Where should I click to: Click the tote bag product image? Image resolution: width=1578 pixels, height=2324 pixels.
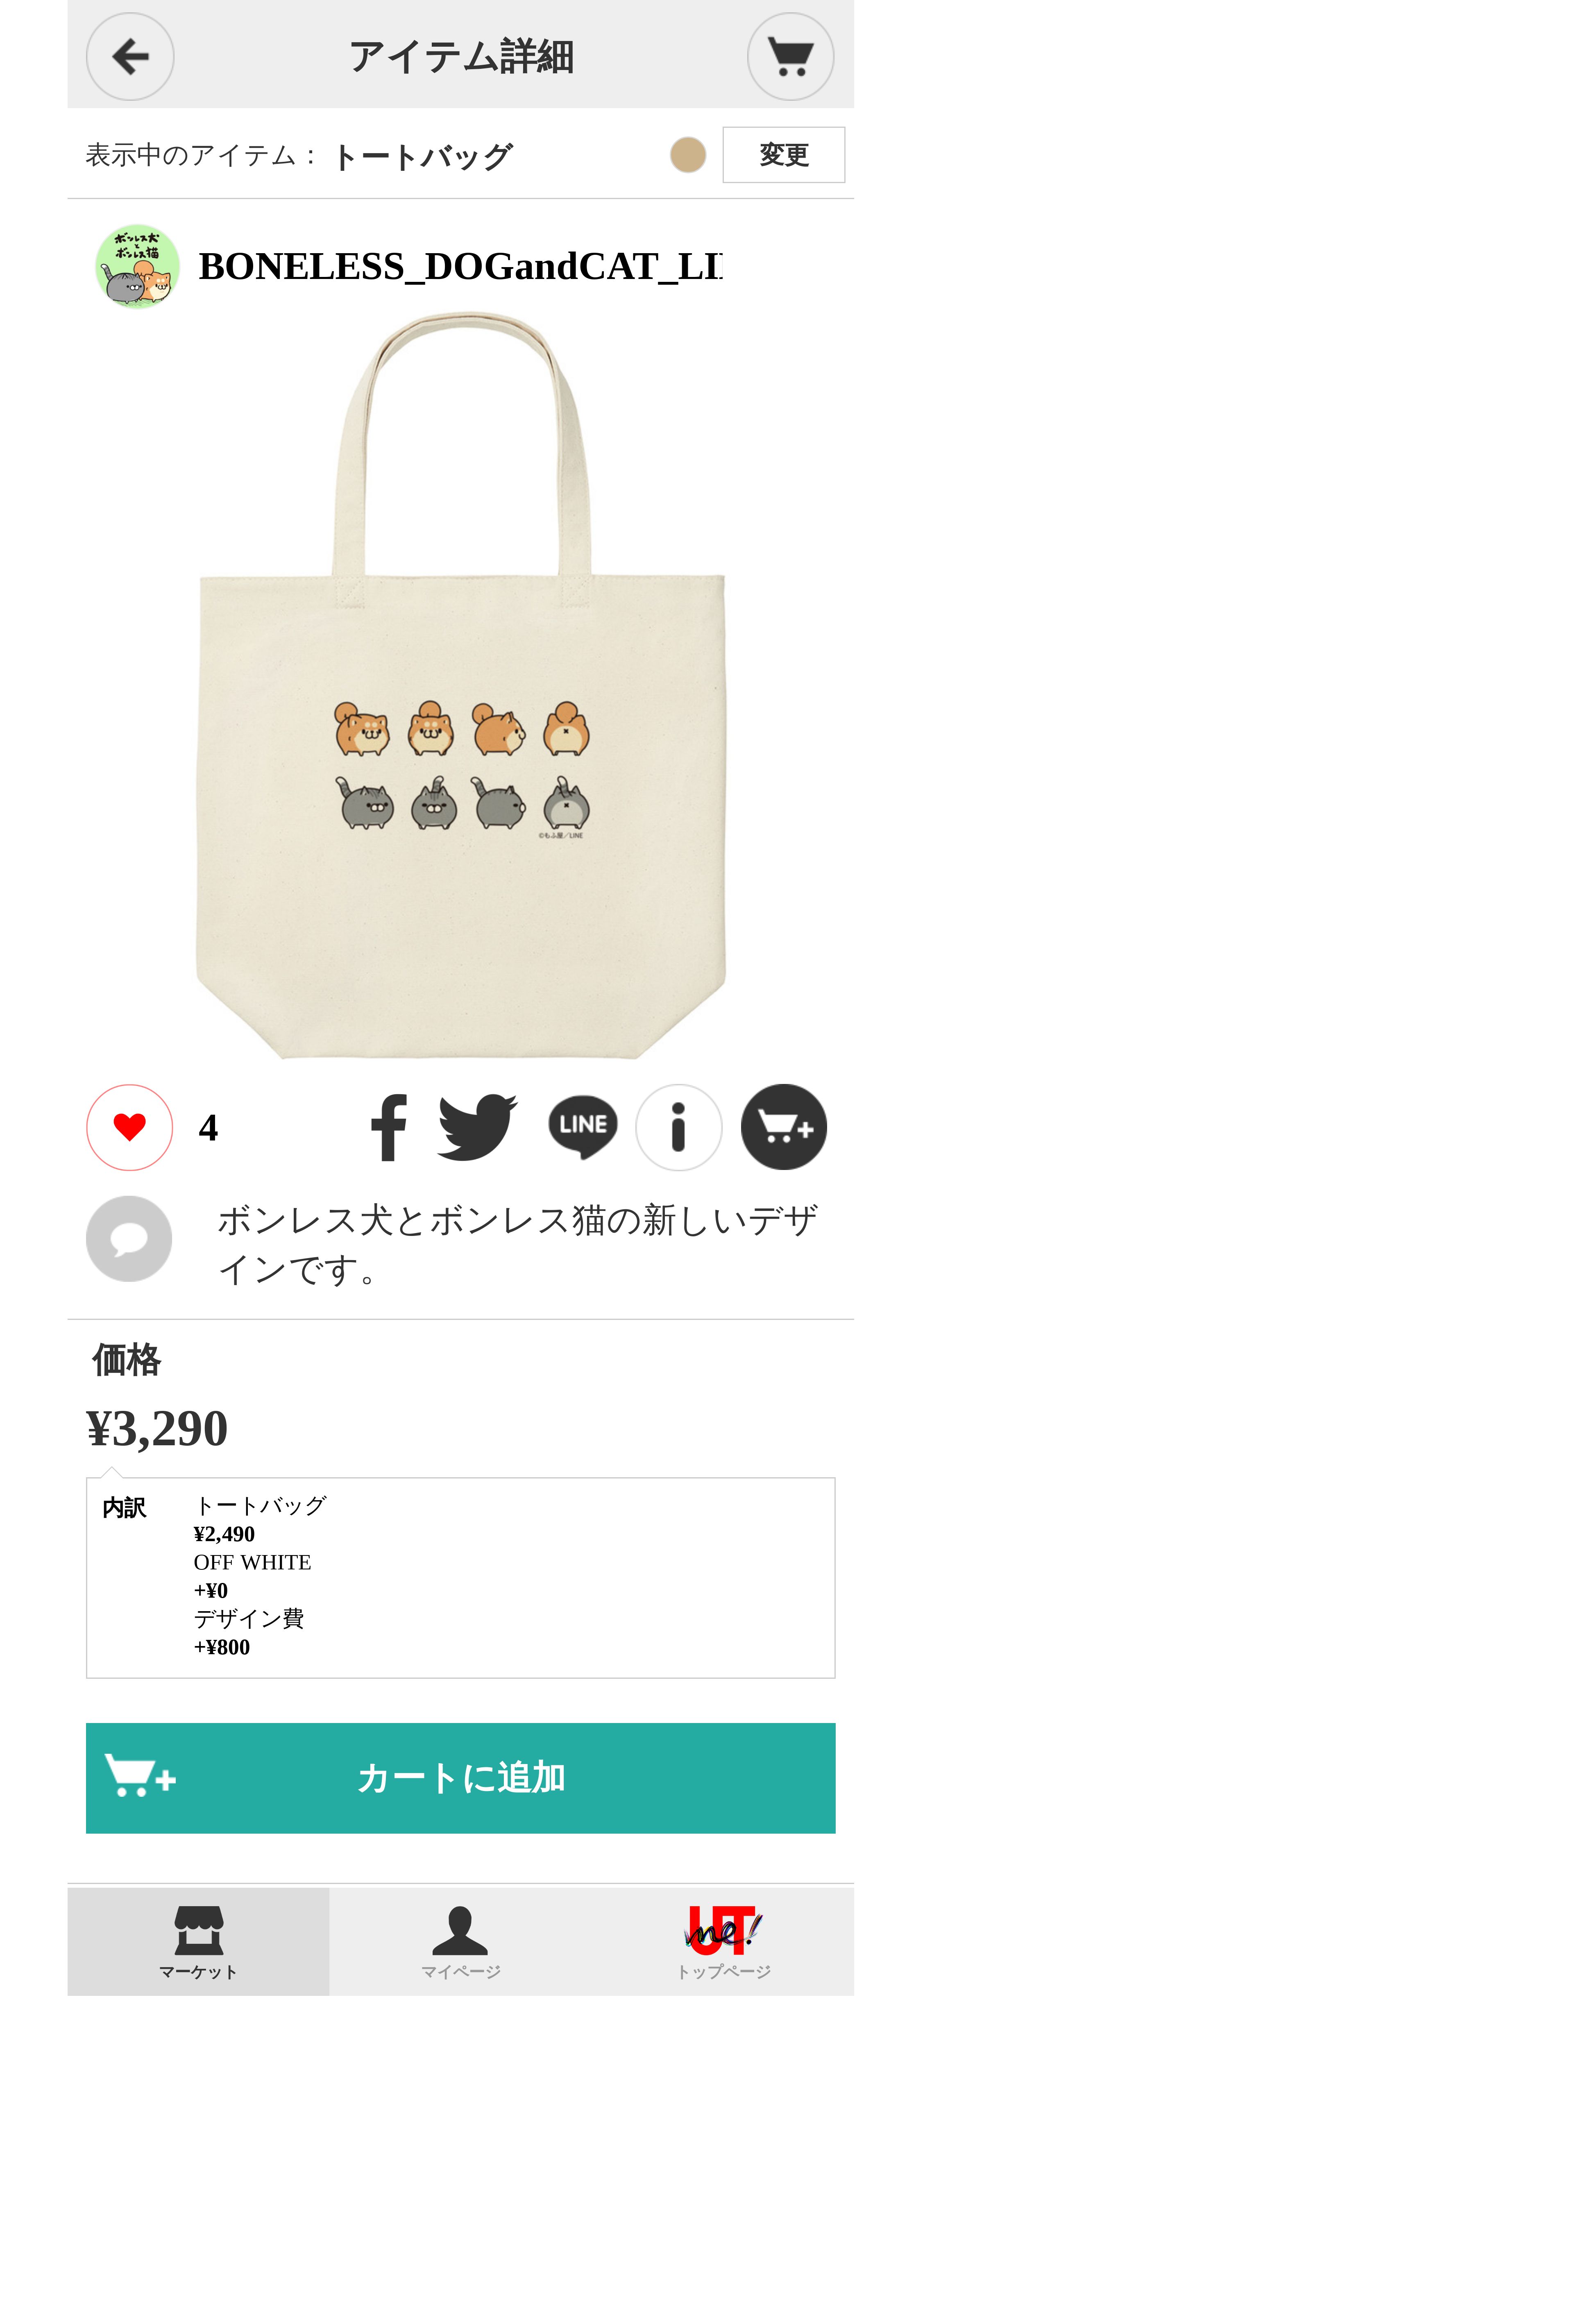point(461,685)
